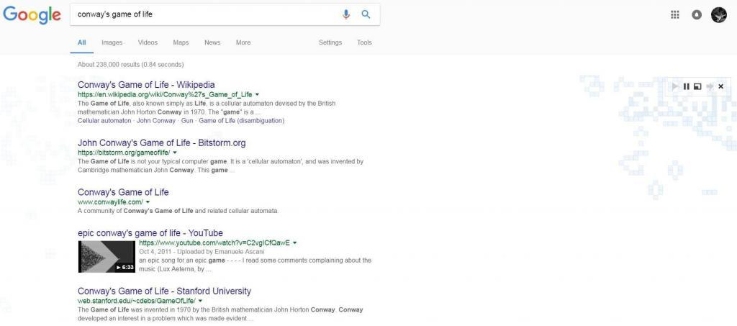Switch to the Videos search tab
The height and width of the screenshot is (326, 737).
tap(148, 42)
